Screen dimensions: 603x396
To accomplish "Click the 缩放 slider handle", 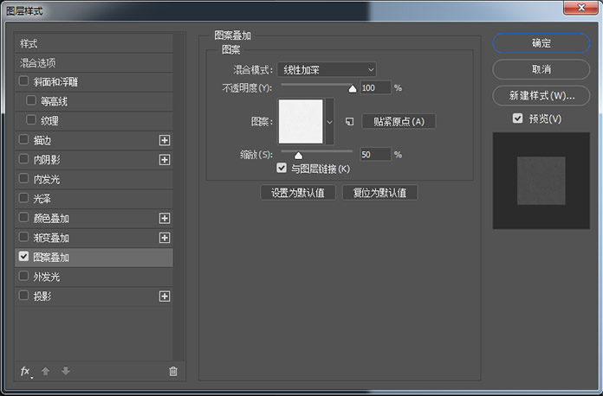I will [x=298, y=156].
